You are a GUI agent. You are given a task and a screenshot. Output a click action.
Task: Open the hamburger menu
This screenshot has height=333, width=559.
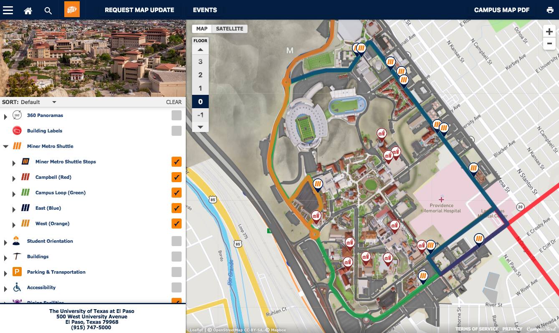8,10
